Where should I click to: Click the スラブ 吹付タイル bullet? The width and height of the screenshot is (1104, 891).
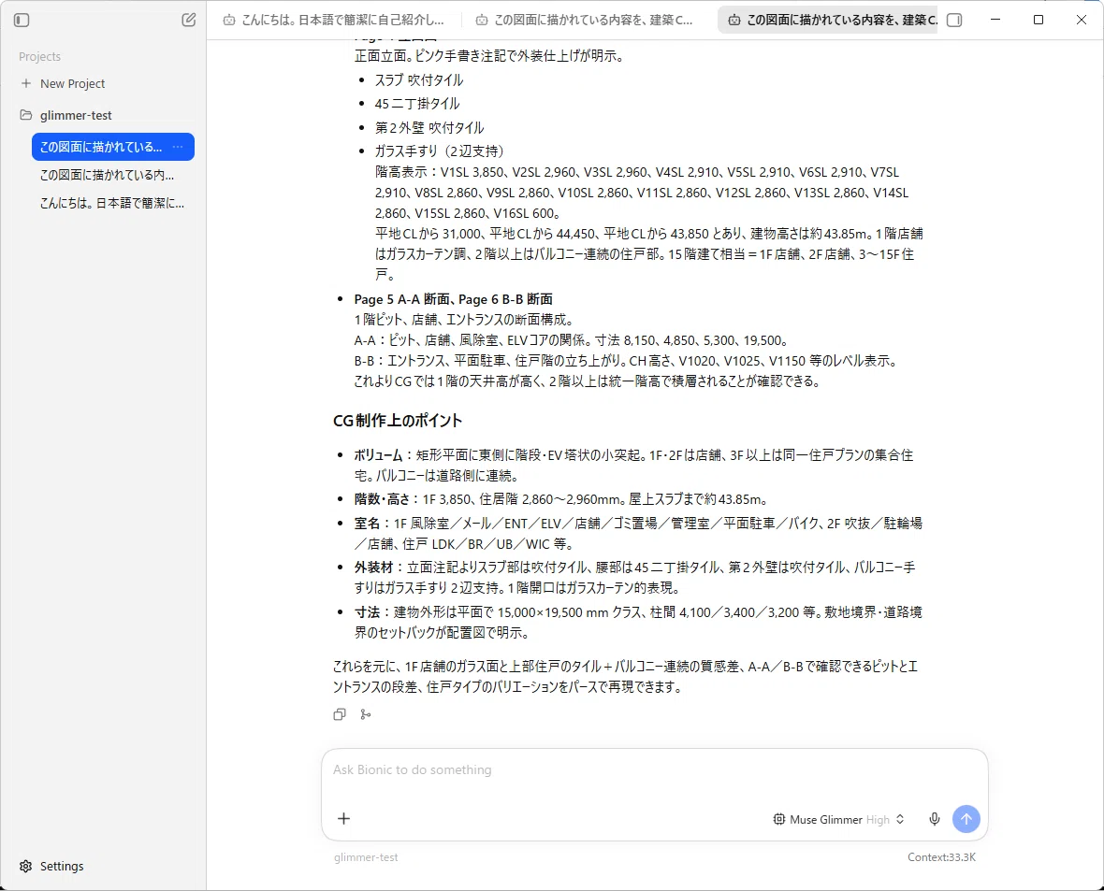419,80
